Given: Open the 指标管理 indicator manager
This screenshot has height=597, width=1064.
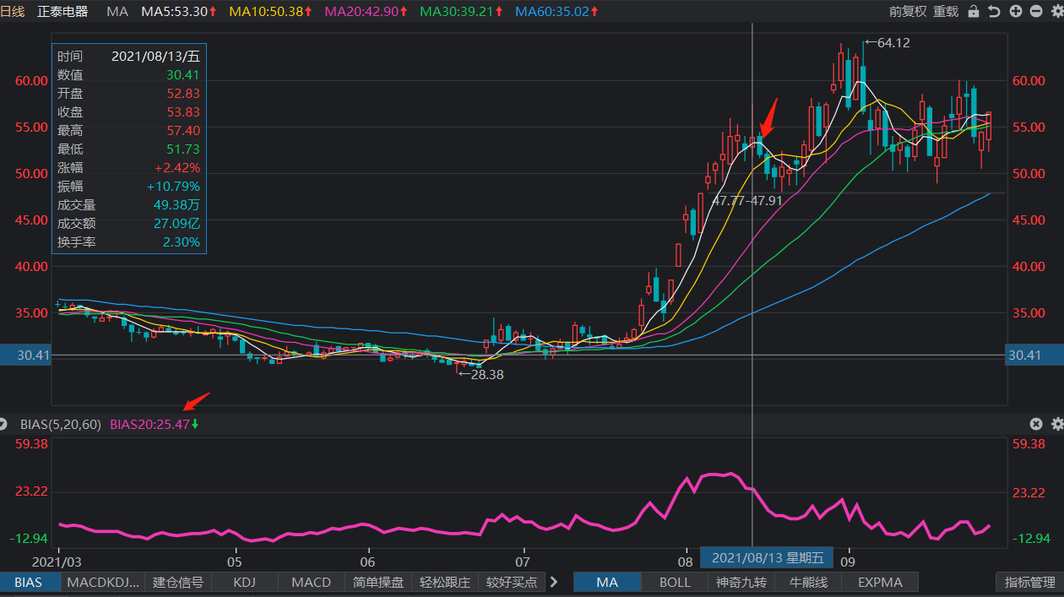Looking at the screenshot, I should click(x=1030, y=582).
